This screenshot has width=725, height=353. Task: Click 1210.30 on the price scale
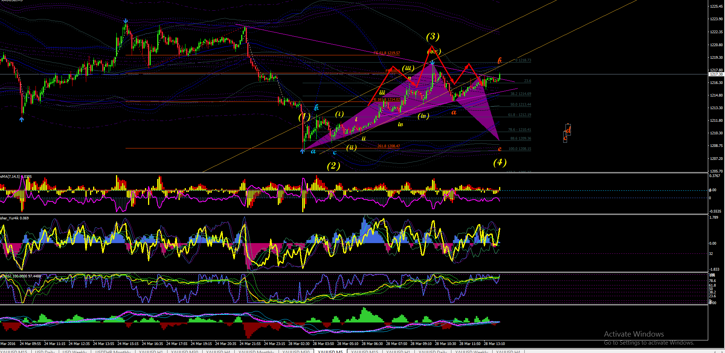pos(716,133)
